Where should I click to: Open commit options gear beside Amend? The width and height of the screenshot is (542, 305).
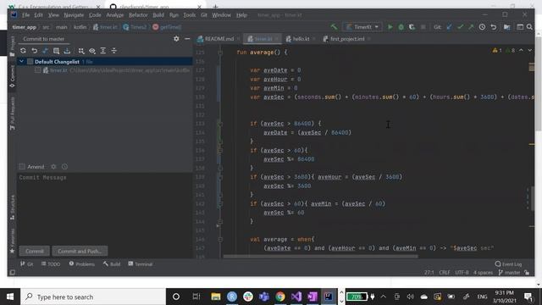click(53, 167)
